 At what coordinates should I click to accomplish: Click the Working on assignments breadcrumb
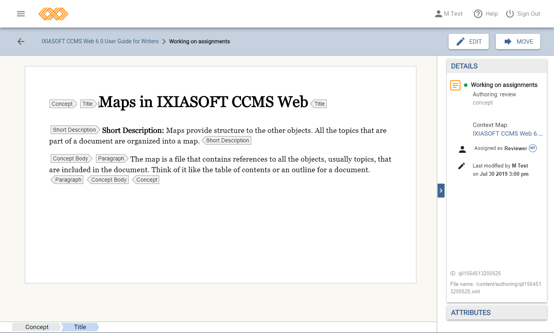pos(199,41)
